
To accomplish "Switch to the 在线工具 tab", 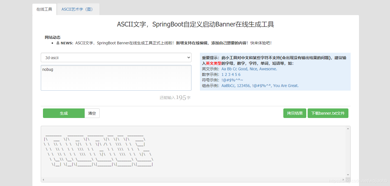I will (x=44, y=9).
